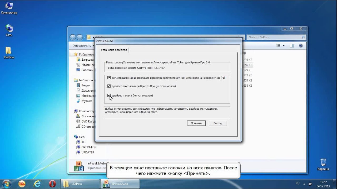
Task: Check the registry registration information checkbox
Action: pyautogui.click(x=109, y=78)
